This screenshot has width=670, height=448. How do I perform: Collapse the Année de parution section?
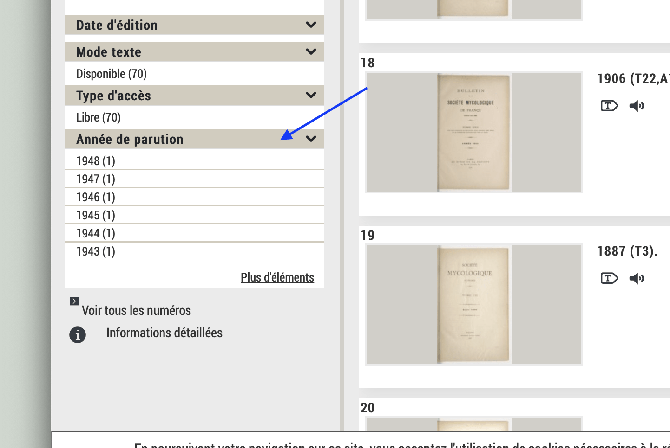pyautogui.click(x=311, y=139)
